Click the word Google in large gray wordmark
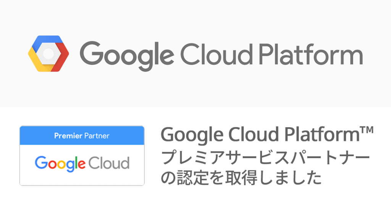This screenshot has width=391, height=205. tap(127, 56)
